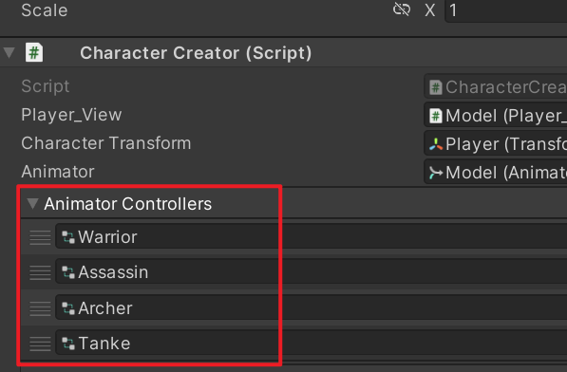Collapse the Animator Controllers list
567x372 pixels.
pyautogui.click(x=33, y=203)
